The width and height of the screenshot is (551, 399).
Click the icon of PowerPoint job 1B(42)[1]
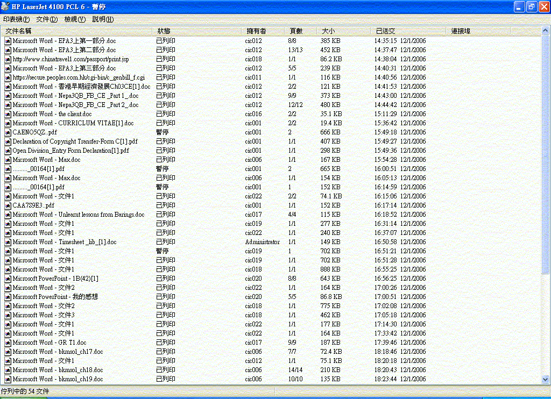pos(8,279)
